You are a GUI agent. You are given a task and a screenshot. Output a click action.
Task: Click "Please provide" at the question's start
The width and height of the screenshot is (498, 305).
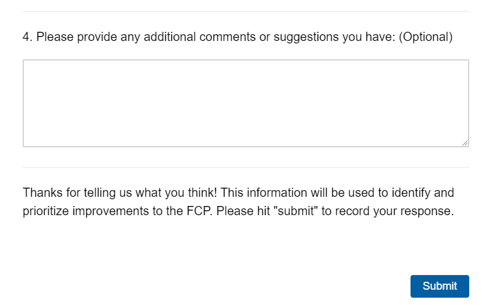coord(66,37)
